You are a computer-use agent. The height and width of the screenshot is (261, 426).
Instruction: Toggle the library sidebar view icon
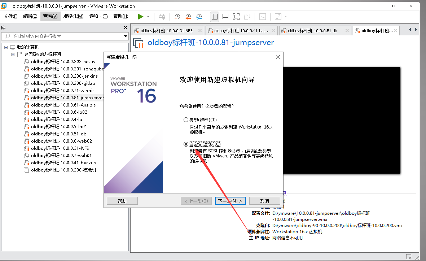[214, 17]
